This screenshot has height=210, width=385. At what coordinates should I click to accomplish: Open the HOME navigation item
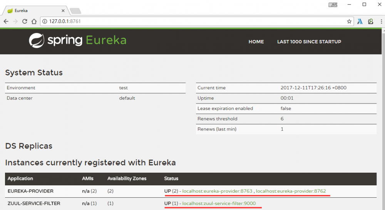point(256,42)
